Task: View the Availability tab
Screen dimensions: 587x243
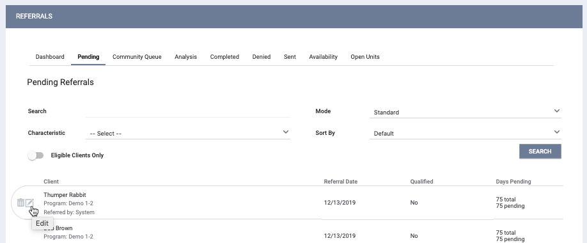Action: point(324,57)
